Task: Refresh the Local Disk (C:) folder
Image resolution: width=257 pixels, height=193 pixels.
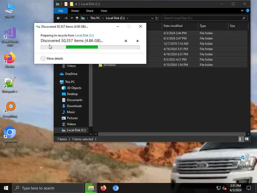Action: click(157, 18)
